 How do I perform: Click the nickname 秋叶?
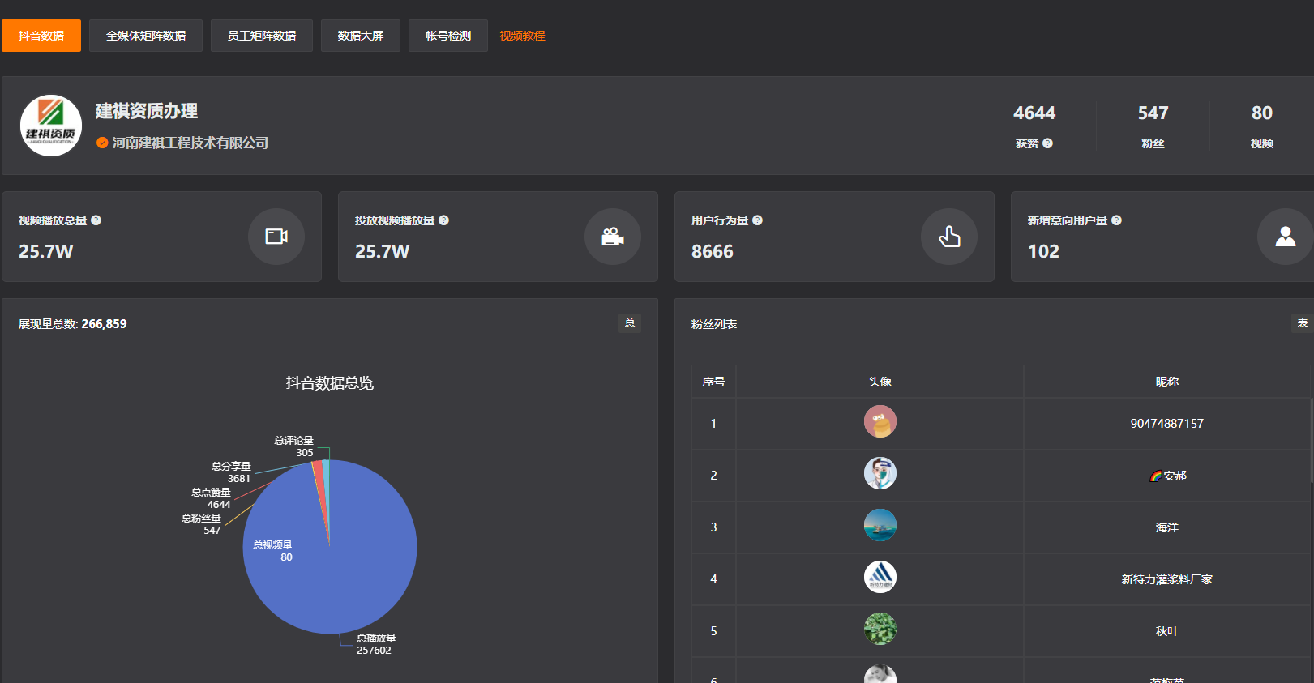coord(1167,631)
